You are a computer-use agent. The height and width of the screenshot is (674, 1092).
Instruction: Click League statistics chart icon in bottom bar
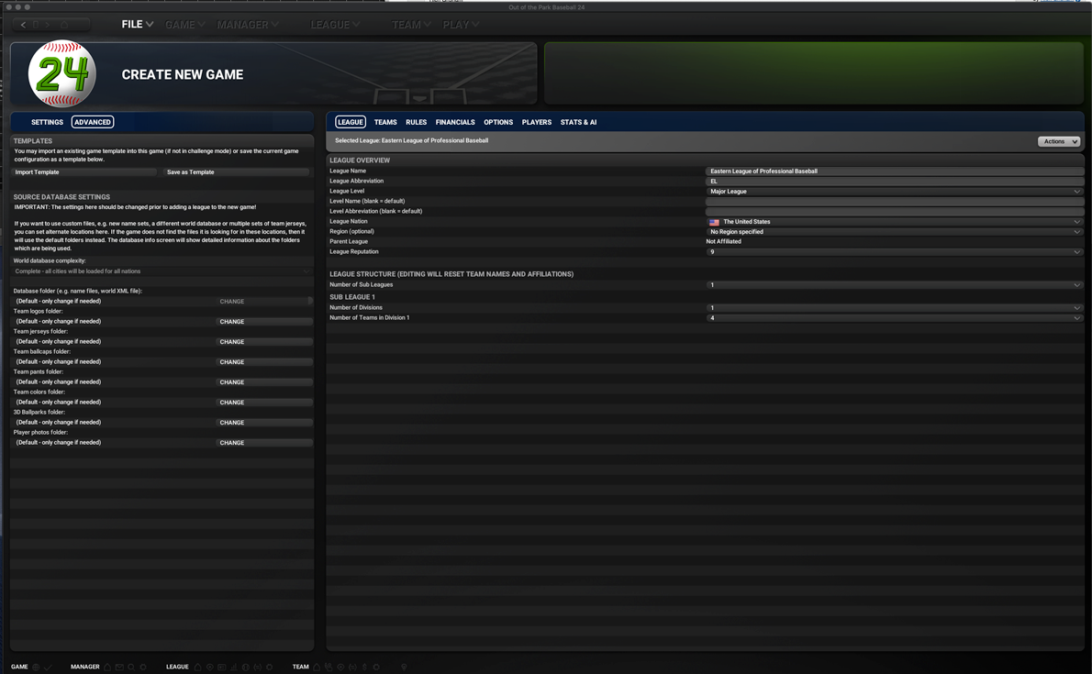tap(234, 667)
